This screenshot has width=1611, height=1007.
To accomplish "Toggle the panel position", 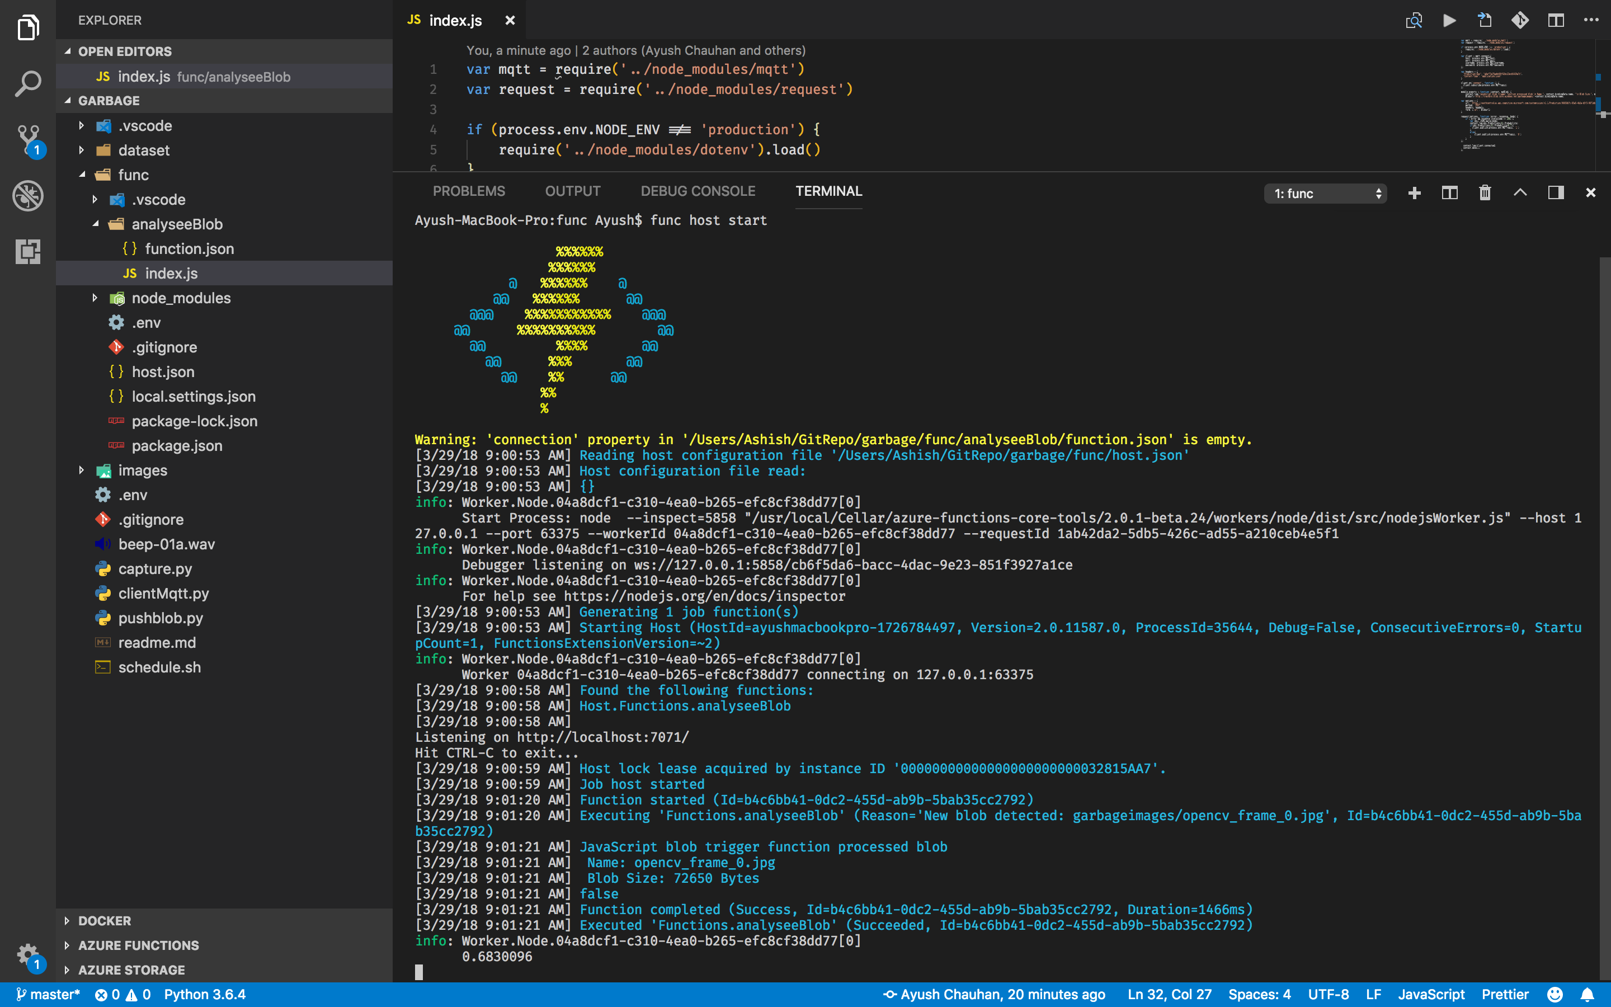I will (1555, 193).
